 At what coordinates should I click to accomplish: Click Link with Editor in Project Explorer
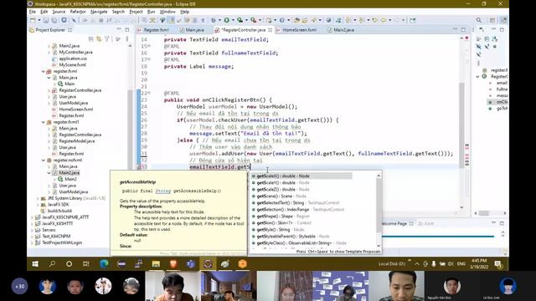(99, 39)
